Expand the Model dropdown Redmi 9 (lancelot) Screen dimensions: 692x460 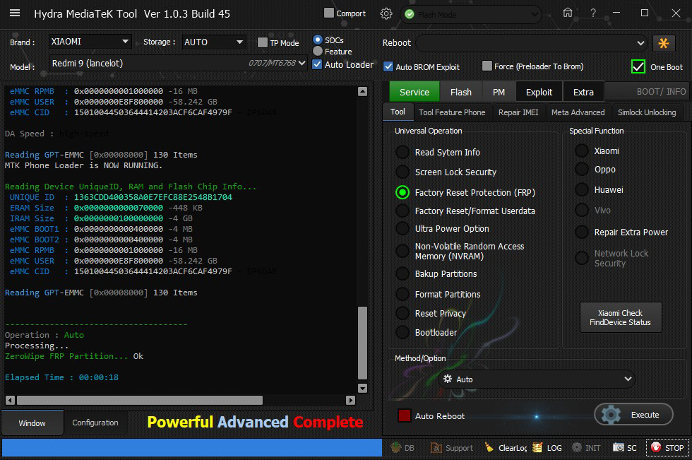tap(178, 63)
